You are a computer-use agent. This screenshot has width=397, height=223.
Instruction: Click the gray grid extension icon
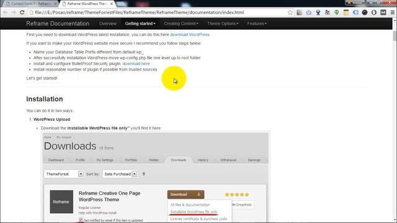coord(328,12)
